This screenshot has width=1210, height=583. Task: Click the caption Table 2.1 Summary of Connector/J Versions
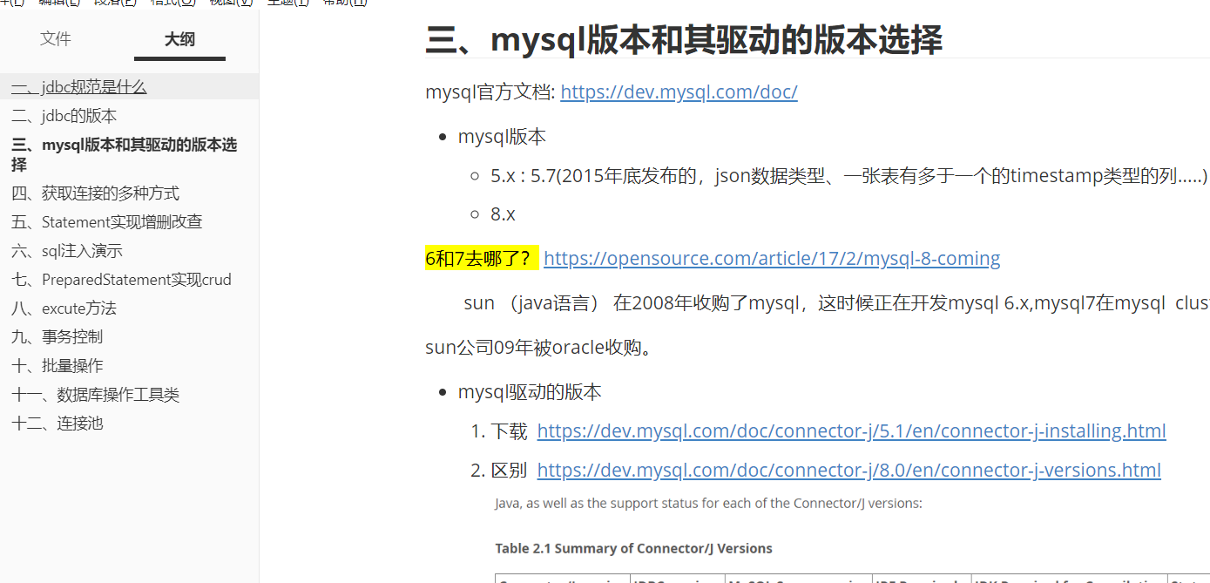[633, 548]
